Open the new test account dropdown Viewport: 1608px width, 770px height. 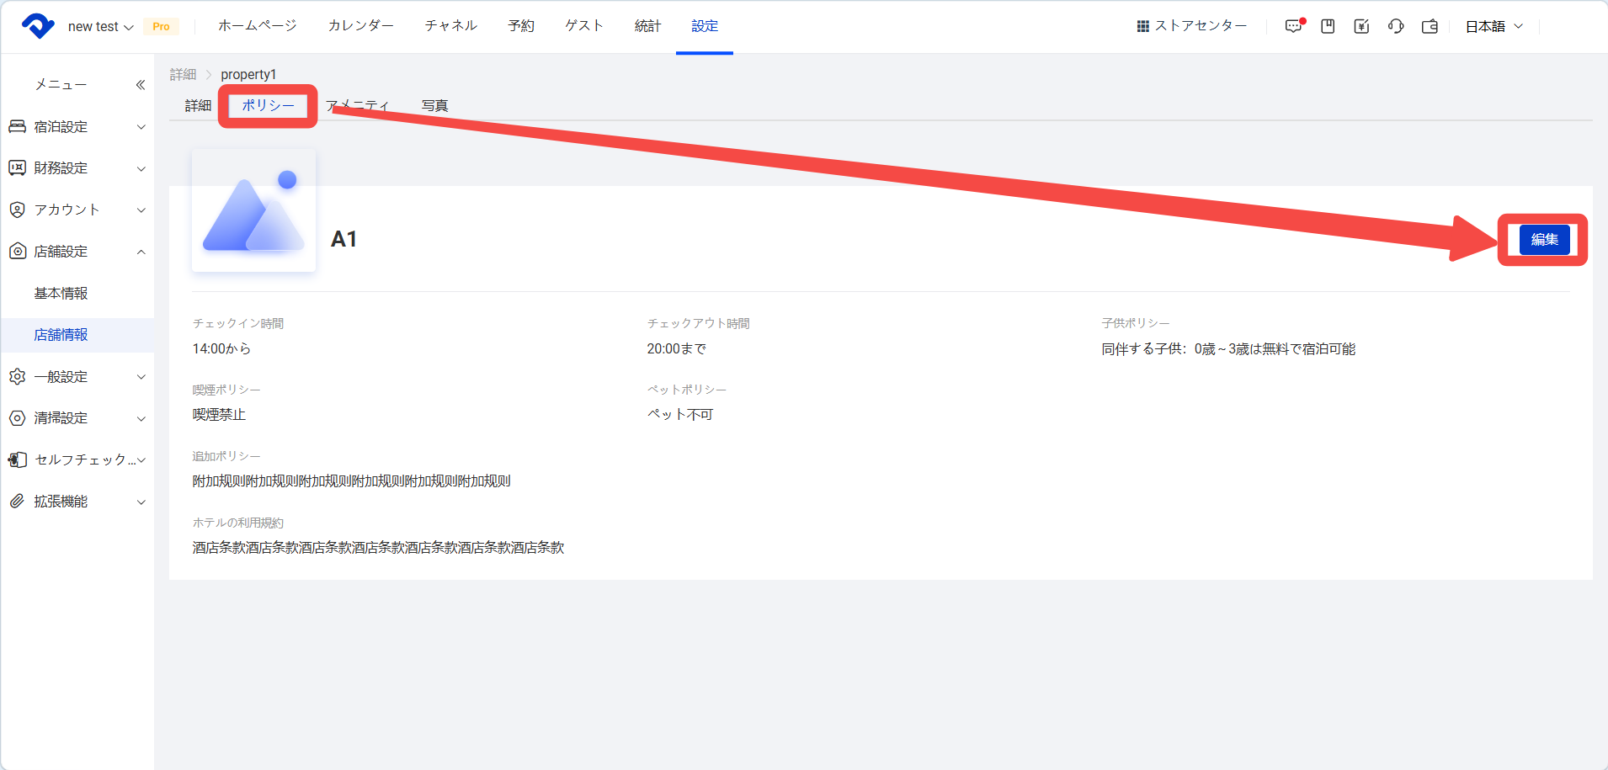pyautogui.click(x=100, y=27)
